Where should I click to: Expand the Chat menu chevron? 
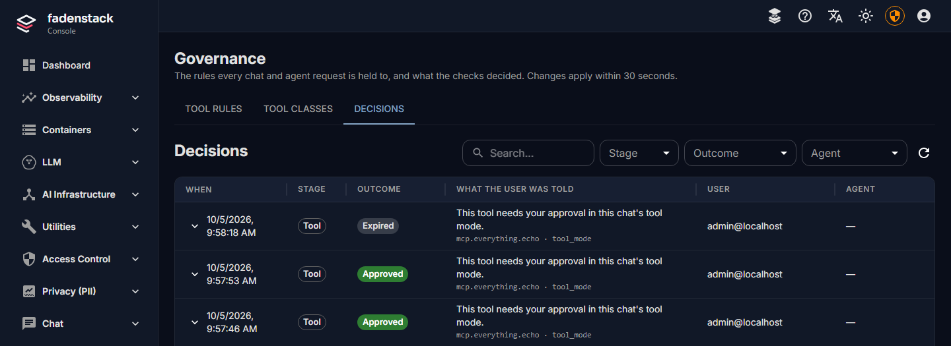135,324
